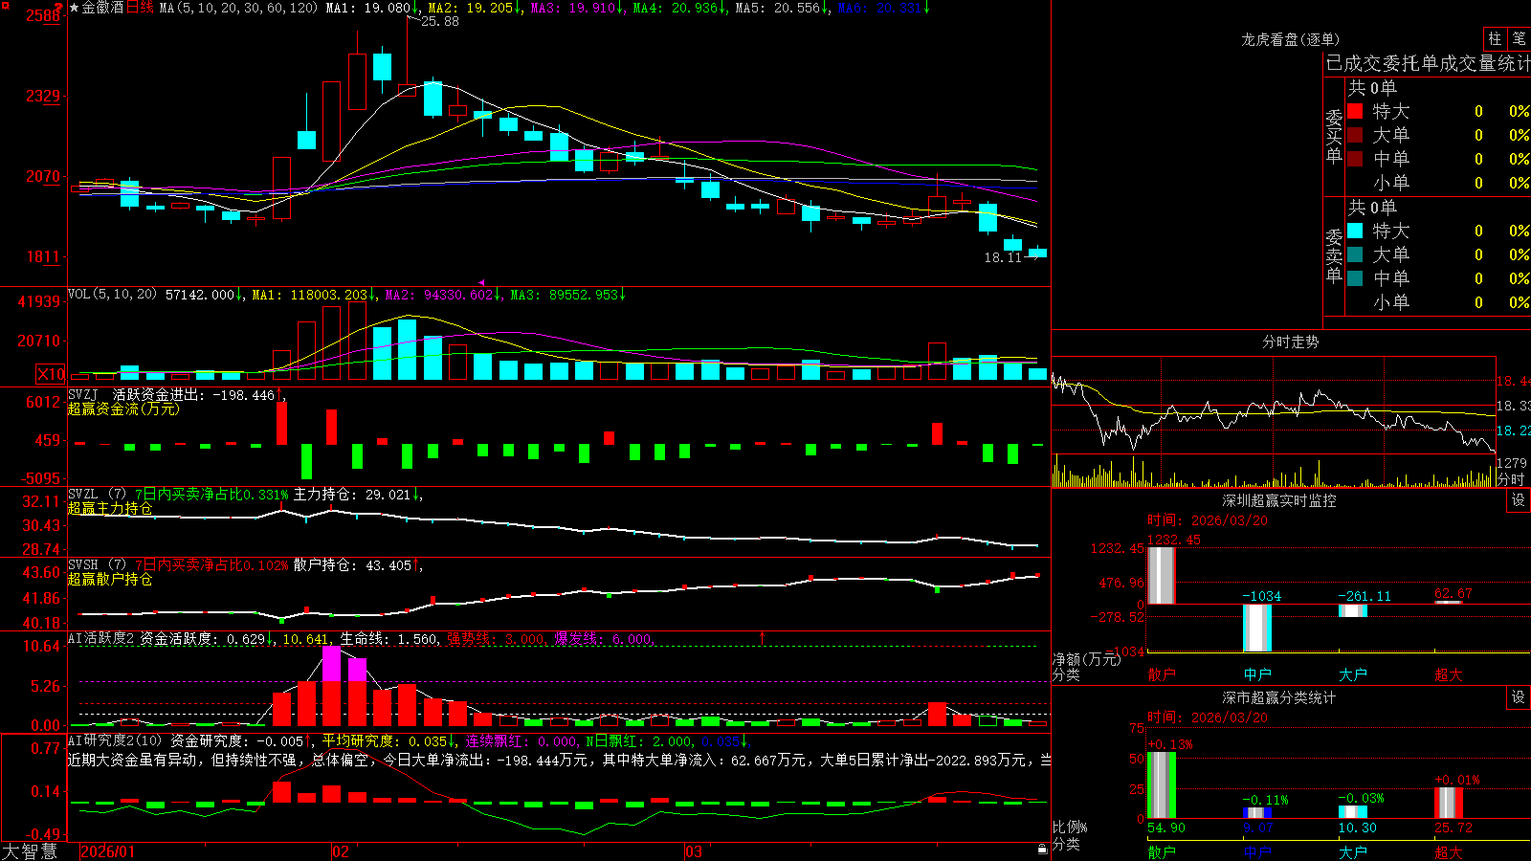Click the 超大 bar showing +0.01% in 分类统计
Image resolution: width=1531 pixels, height=861 pixels.
[x=1449, y=803]
